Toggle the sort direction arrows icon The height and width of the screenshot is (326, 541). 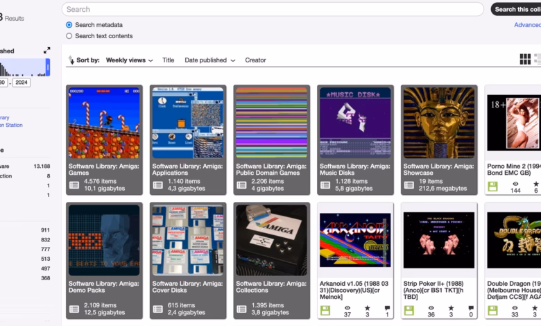pyautogui.click(x=71, y=60)
